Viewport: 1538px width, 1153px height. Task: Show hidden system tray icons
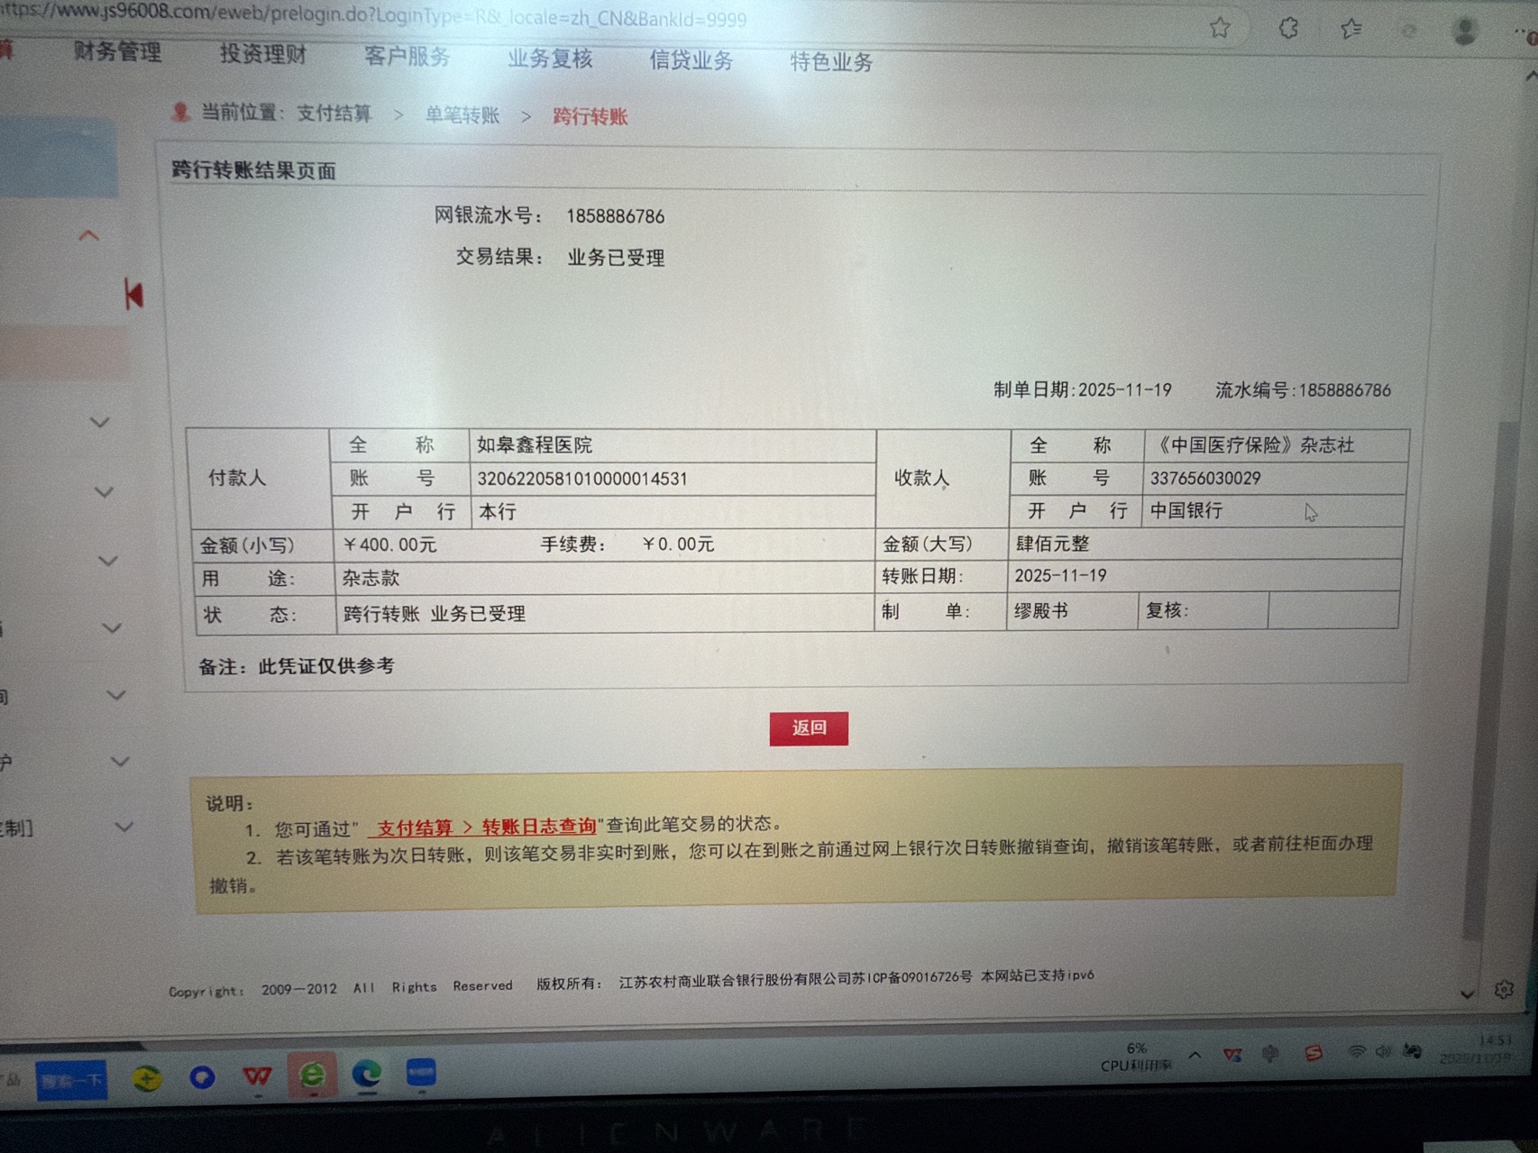point(1195,1055)
